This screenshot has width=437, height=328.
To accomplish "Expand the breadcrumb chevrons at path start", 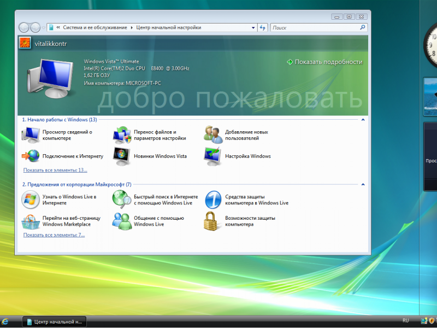I will pos(58,27).
